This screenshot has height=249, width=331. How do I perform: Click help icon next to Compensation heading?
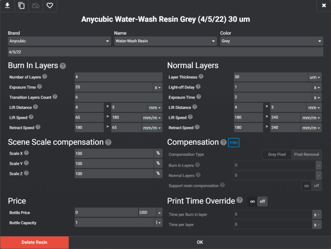(223, 142)
